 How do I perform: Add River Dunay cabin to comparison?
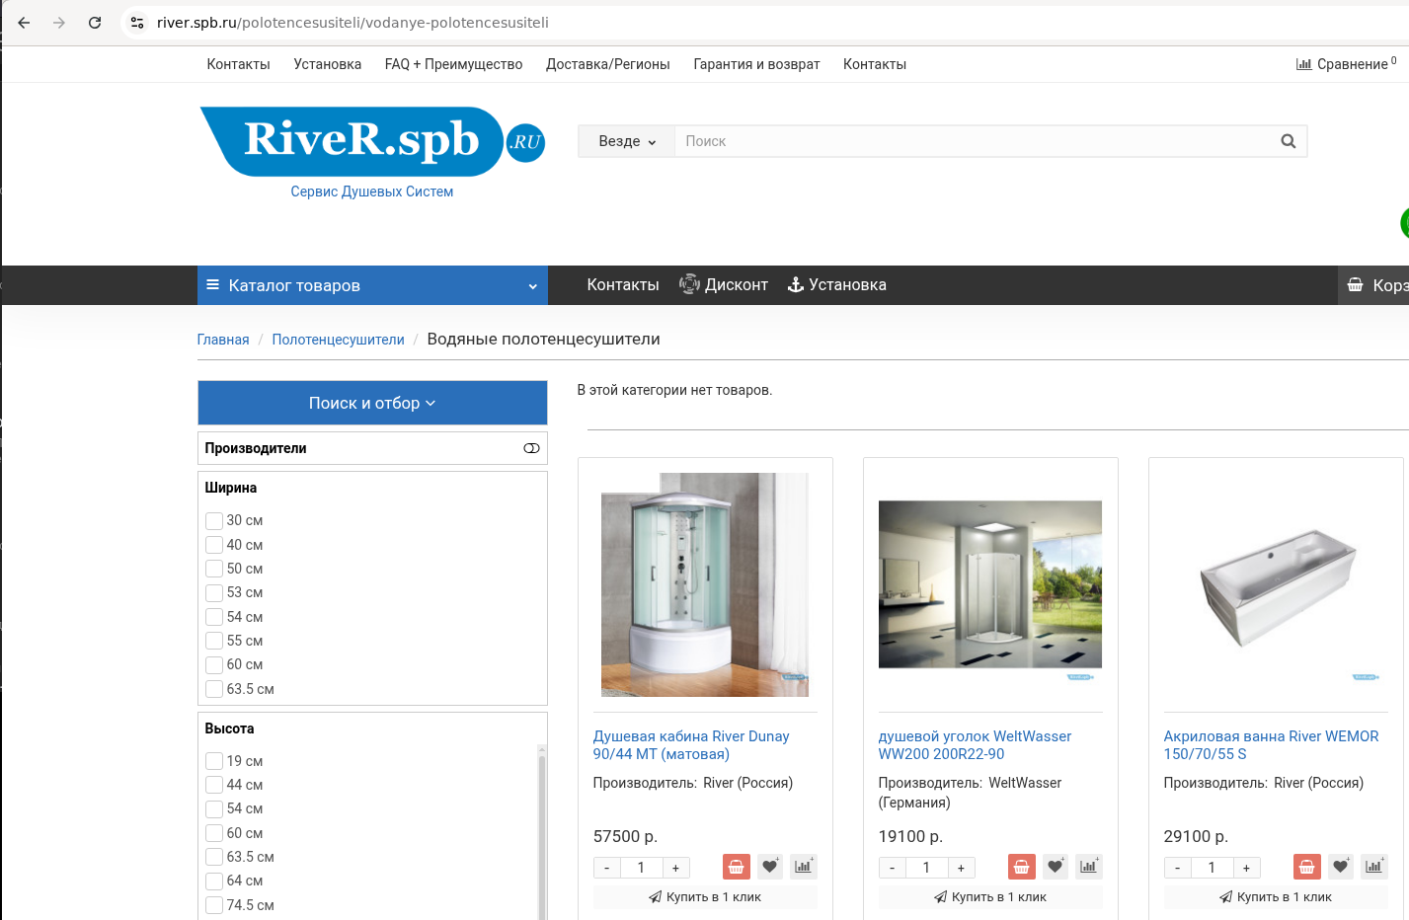pos(803,867)
